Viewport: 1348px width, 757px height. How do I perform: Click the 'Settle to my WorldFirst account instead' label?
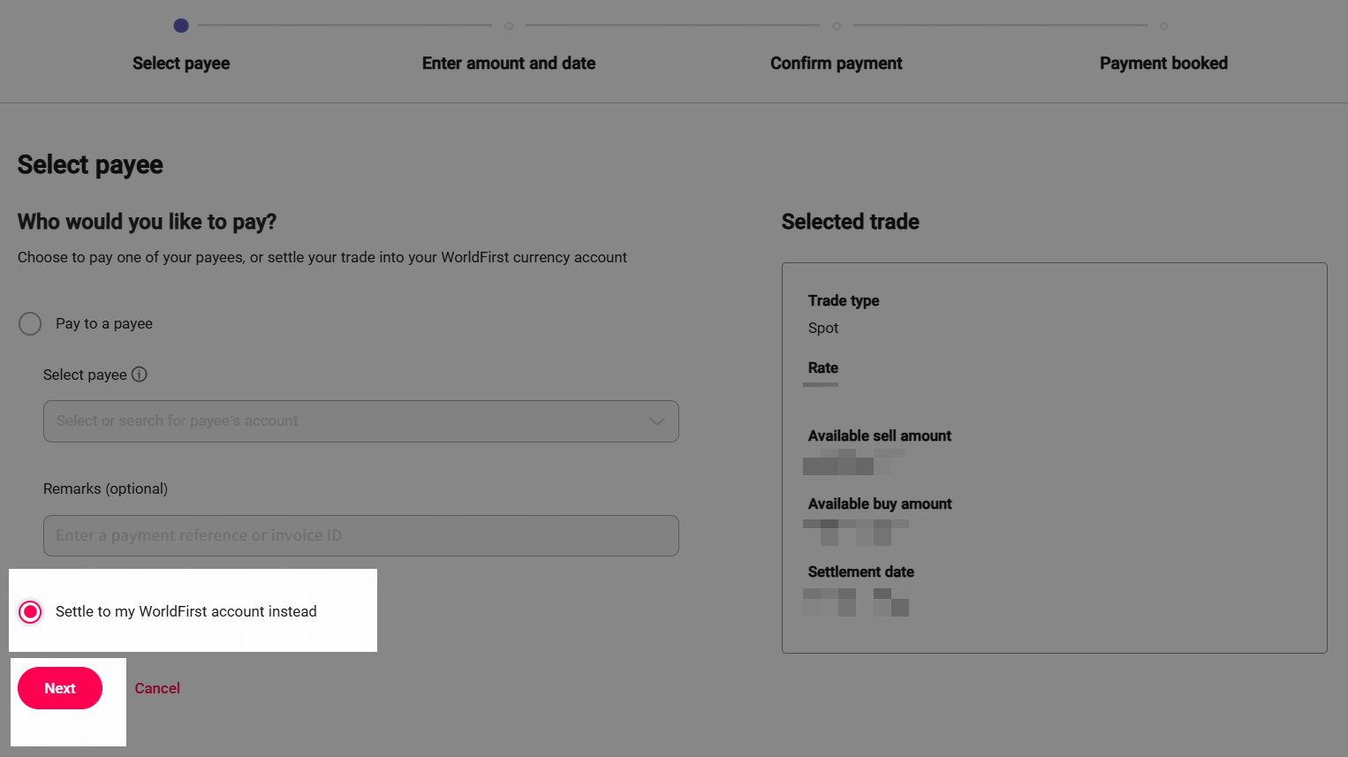point(186,612)
